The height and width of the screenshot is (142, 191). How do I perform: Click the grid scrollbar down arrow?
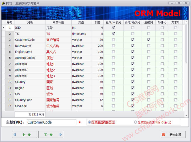[186, 115]
